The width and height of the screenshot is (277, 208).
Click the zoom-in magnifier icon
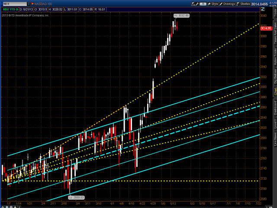(7, 207)
